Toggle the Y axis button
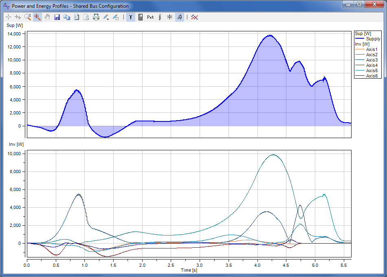This screenshot has height=277, width=387. click(131, 17)
